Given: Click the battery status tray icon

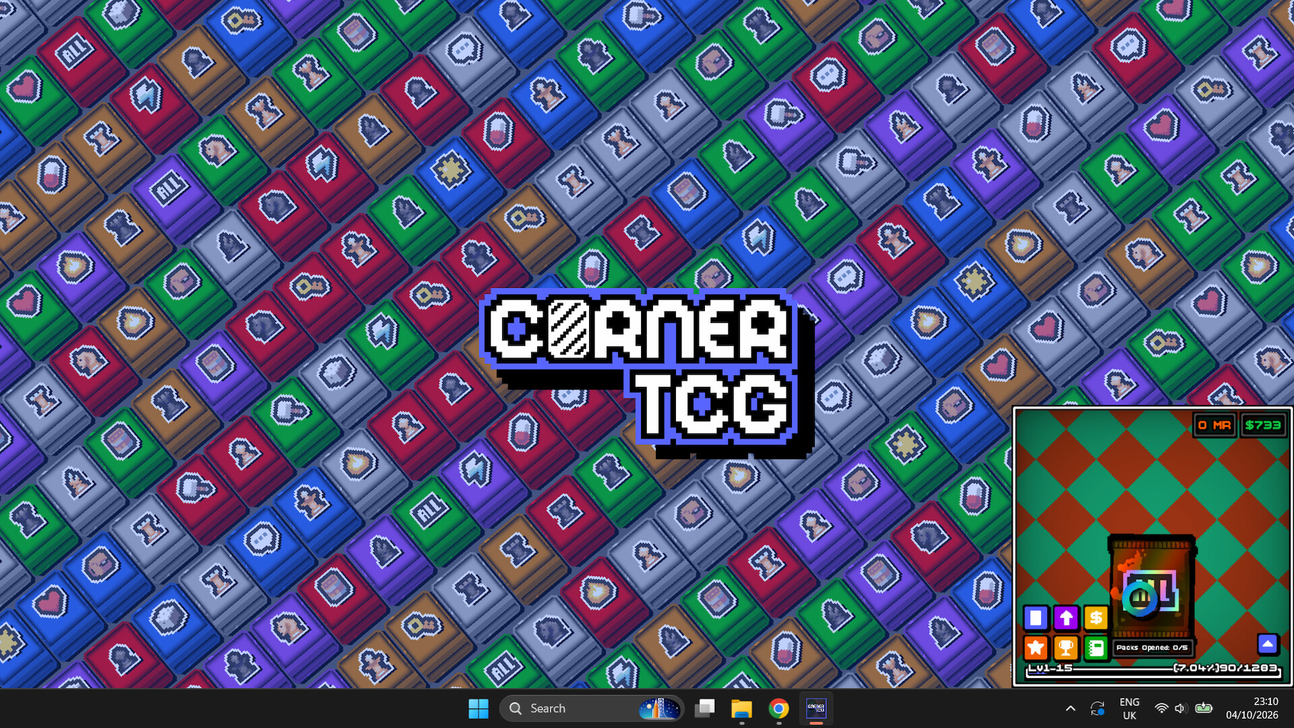Looking at the screenshot, I should [1204, 708].
